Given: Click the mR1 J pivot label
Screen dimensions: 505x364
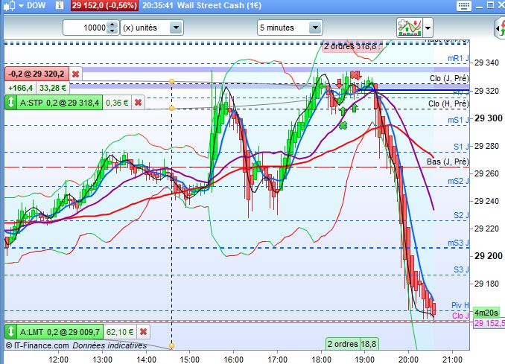Looking at the screenshot, I should (458, 58).
